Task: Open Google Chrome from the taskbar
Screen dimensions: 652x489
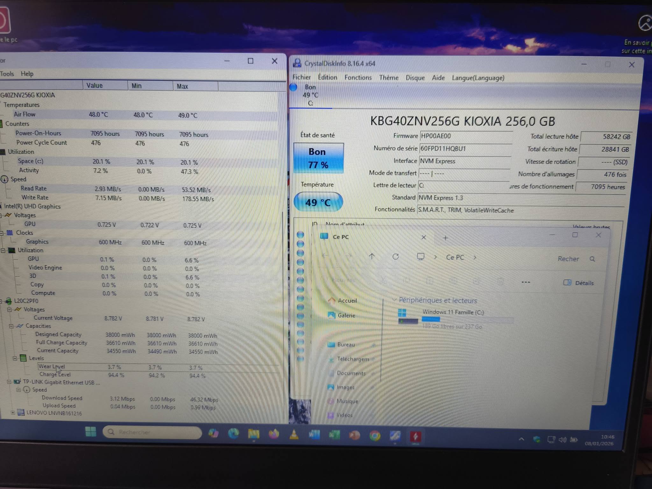Action: pyautogui.click(x=375, y=435)
